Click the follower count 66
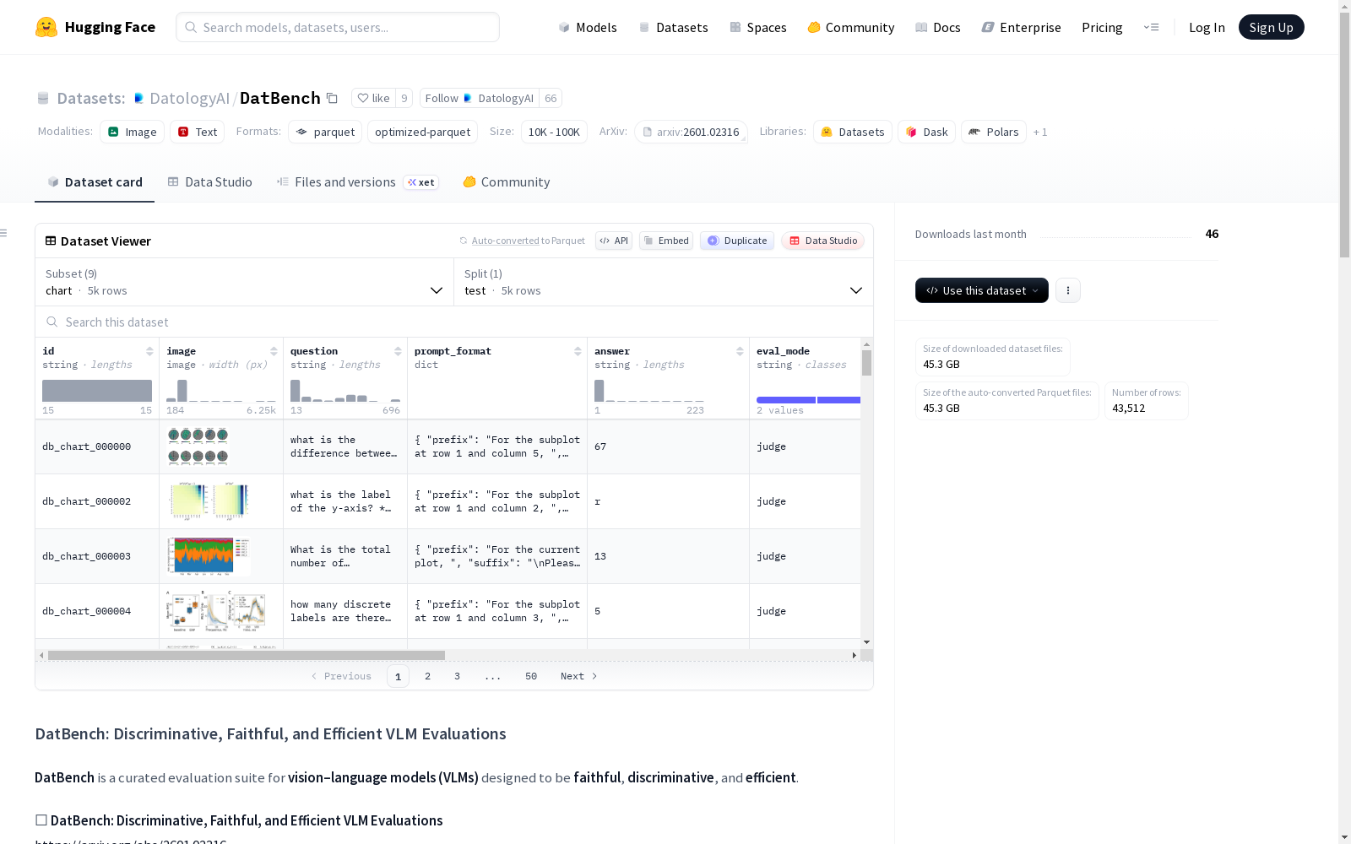Viewport: 1351px width, 844px height. tap(551, 98)
